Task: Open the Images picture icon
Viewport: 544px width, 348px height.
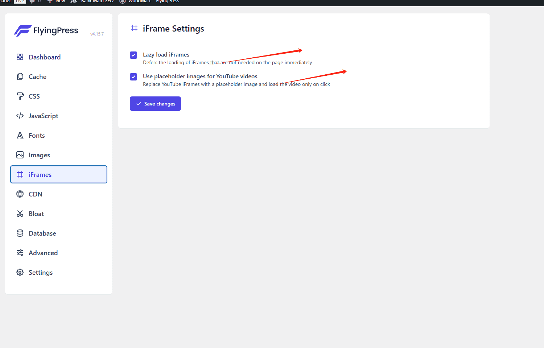Action: pos(20,155)
